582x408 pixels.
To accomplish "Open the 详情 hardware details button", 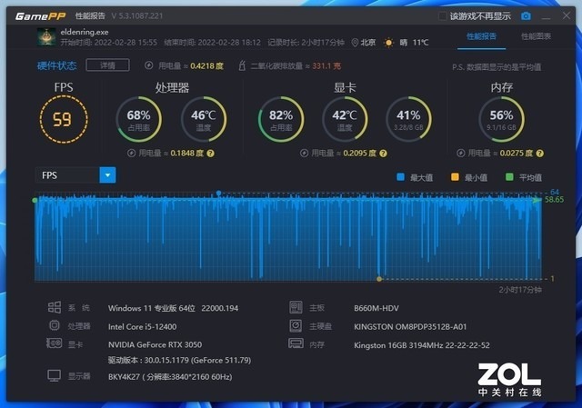I will 107,65.
